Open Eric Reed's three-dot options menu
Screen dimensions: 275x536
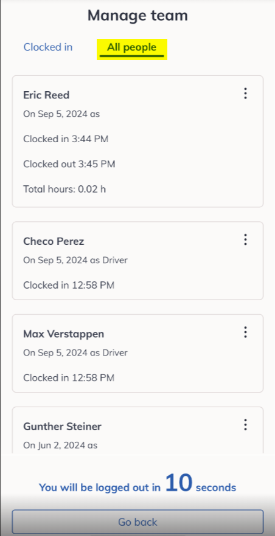pos(245,94)
